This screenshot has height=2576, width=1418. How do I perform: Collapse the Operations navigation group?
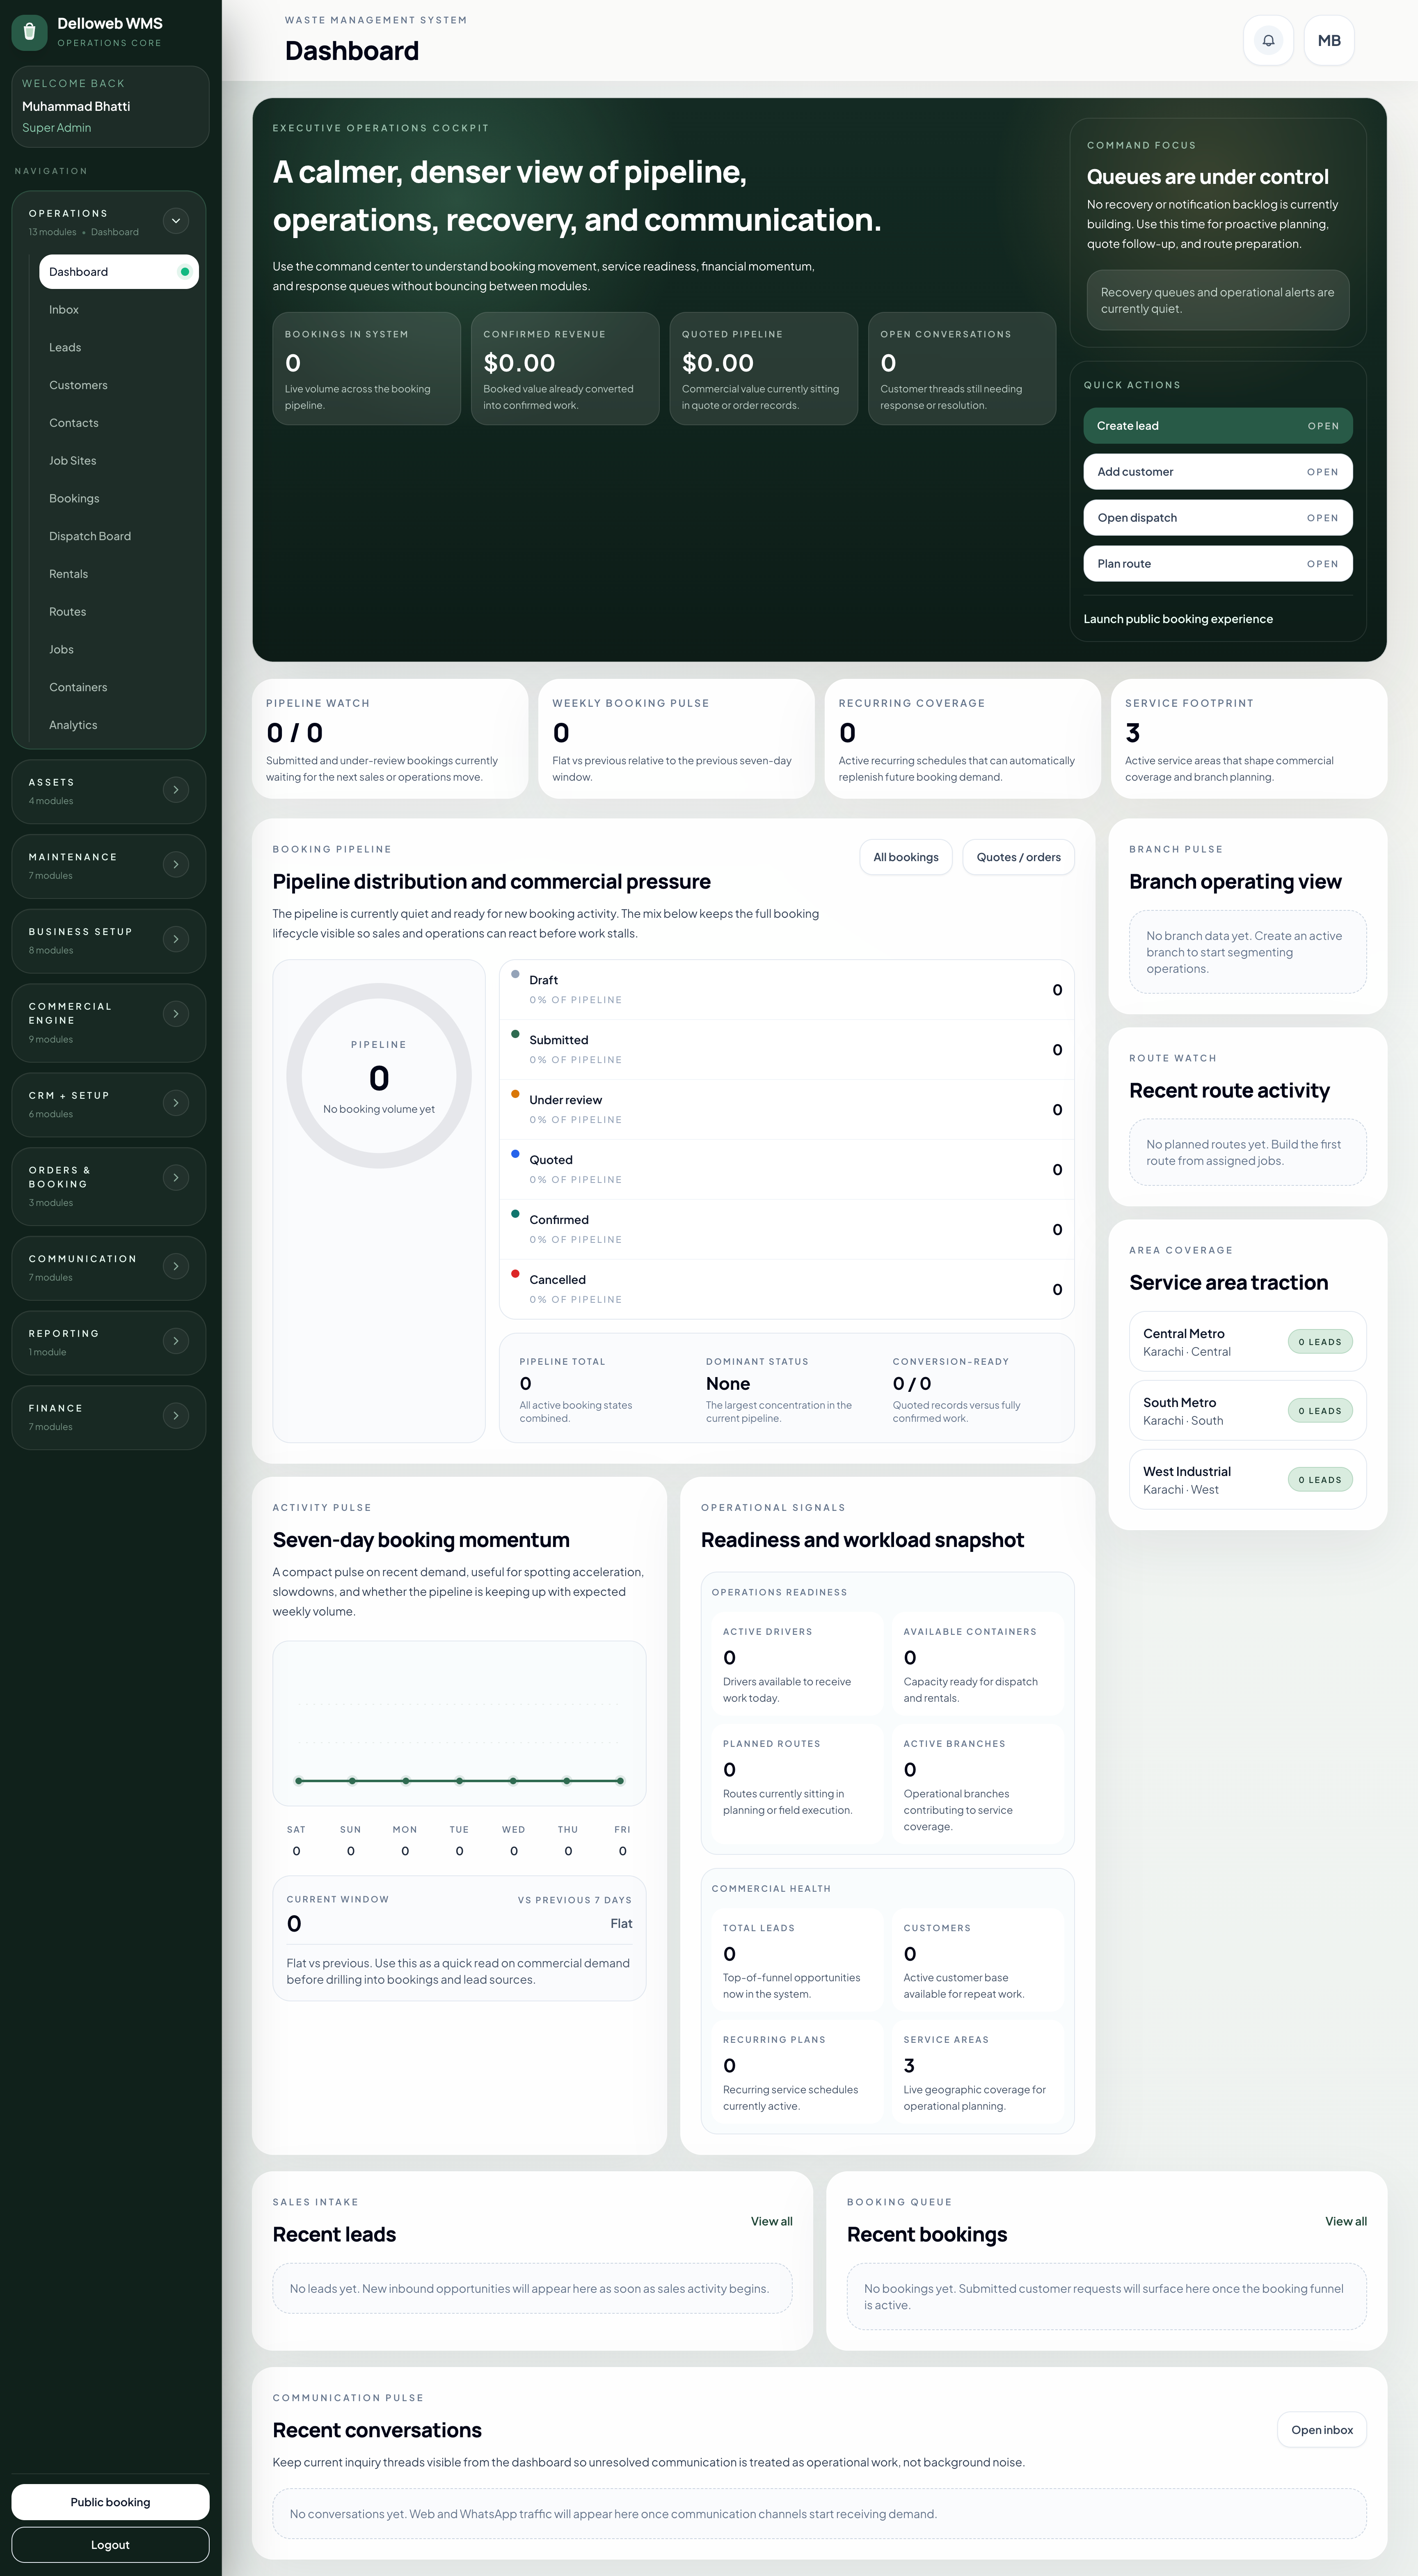pos(176,221)
